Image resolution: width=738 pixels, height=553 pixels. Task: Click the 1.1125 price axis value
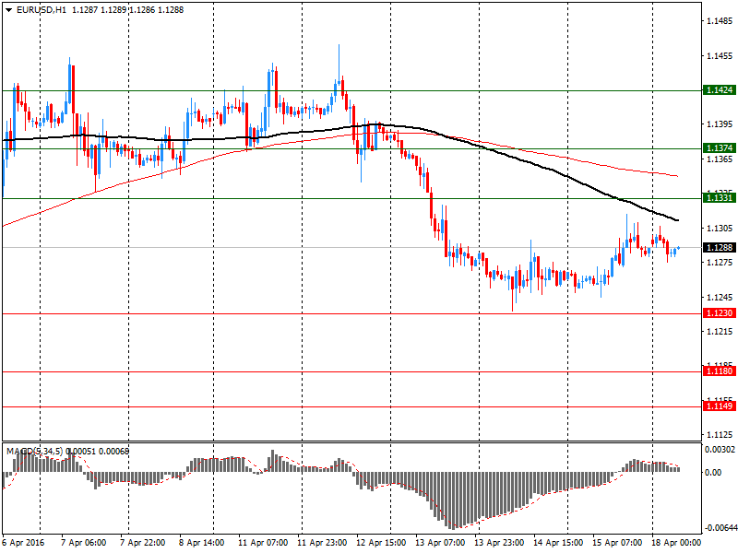pyautogui.click(x=720, y=435)
